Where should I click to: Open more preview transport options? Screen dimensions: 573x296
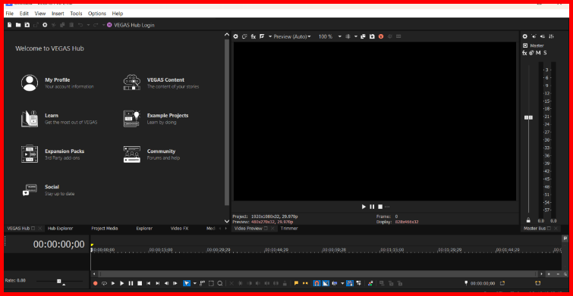[387, 207]
